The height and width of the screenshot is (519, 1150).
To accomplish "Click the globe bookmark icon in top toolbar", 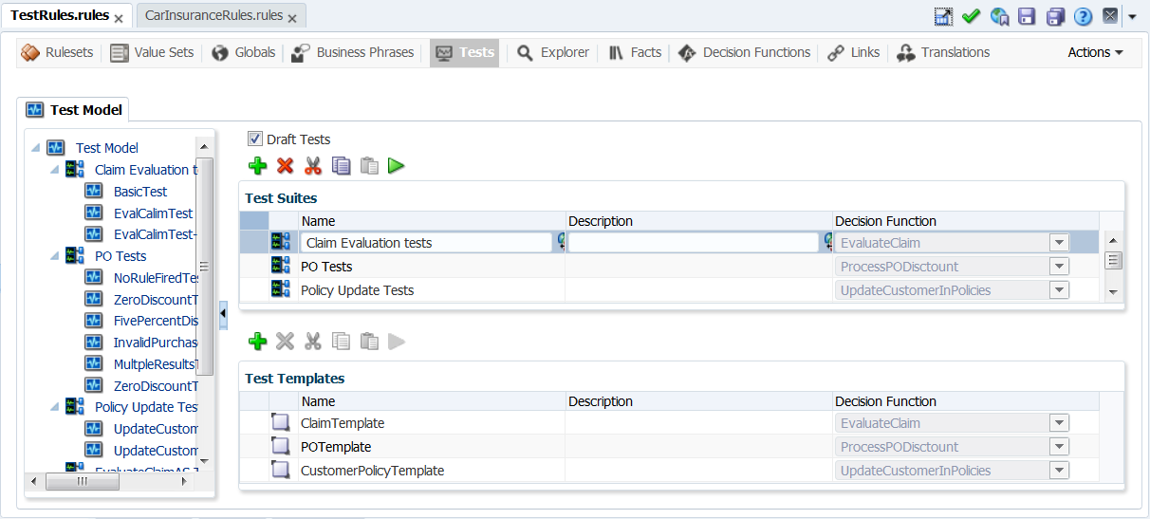I will click(x=999, y=16).
